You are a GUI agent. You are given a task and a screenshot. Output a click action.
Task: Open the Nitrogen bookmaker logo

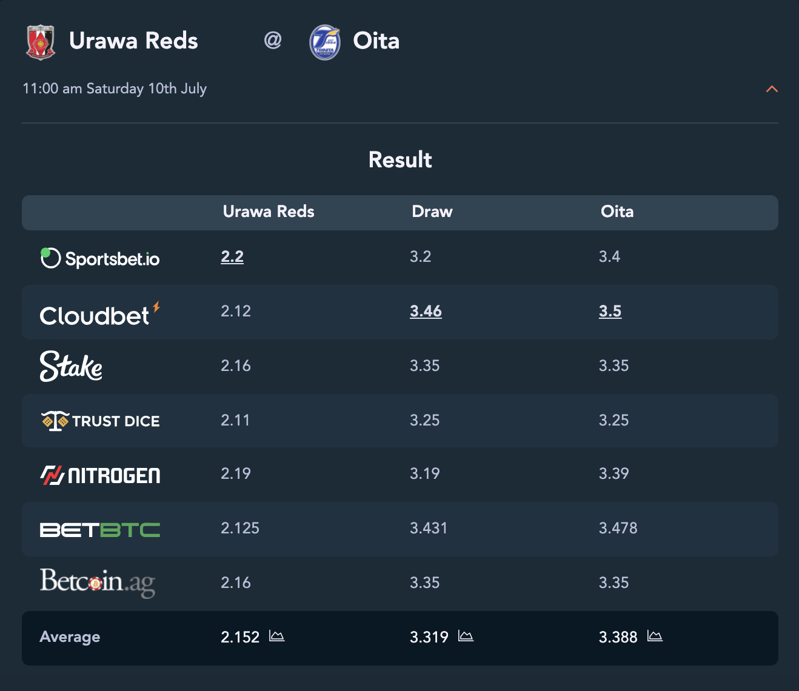click(x=100, y=475)
